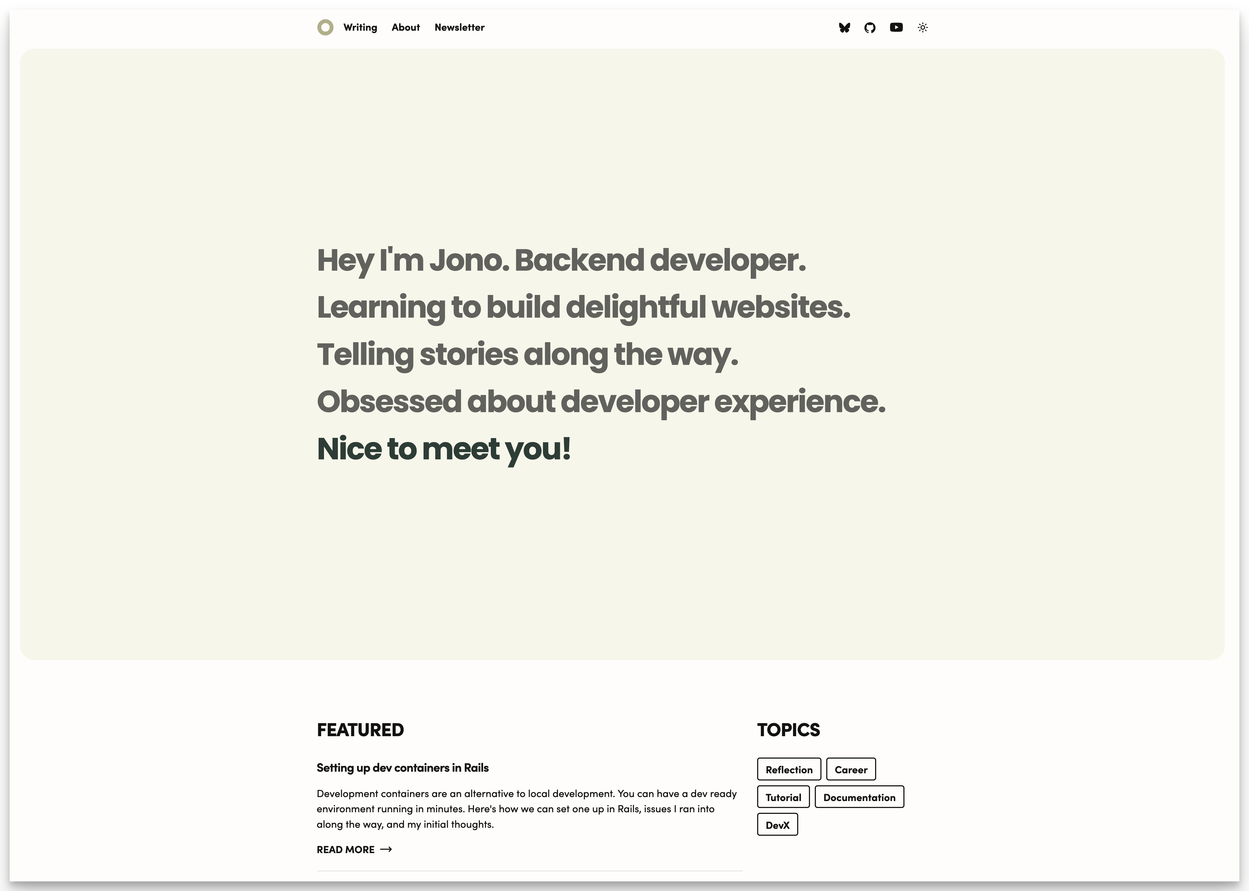The height and width of the screenshot is (891, 1249).
Task: Open the Bluesky butterfly profile icon
Action: (844, 27)
